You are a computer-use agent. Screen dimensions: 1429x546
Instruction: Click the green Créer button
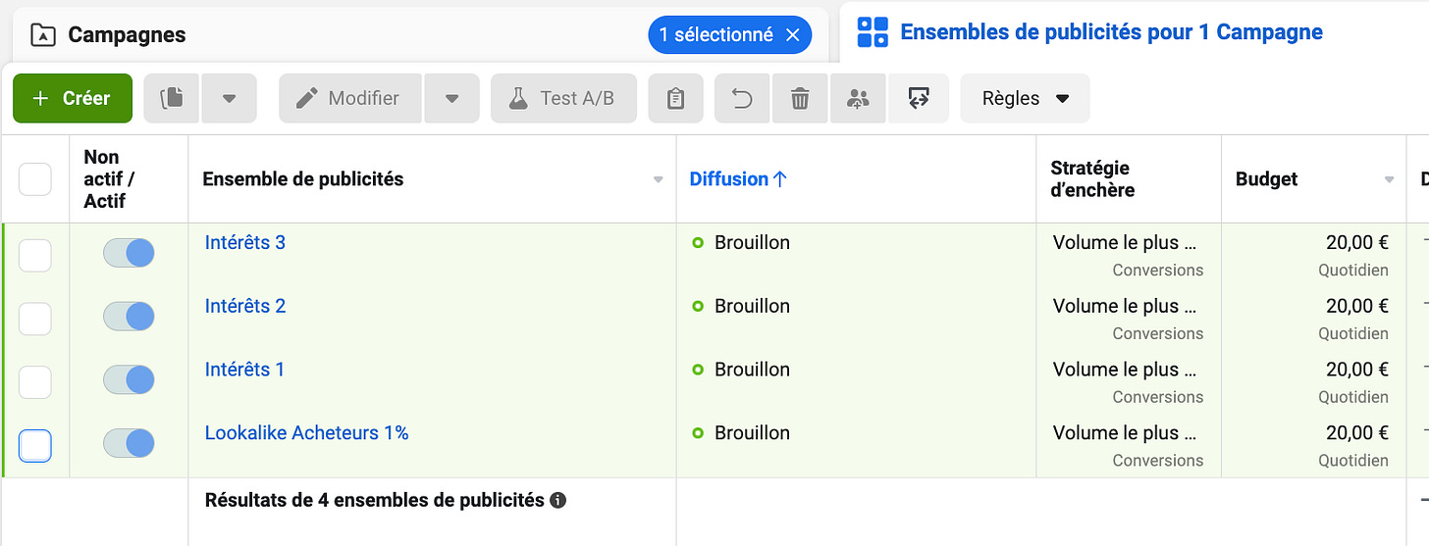pos(73,98)
